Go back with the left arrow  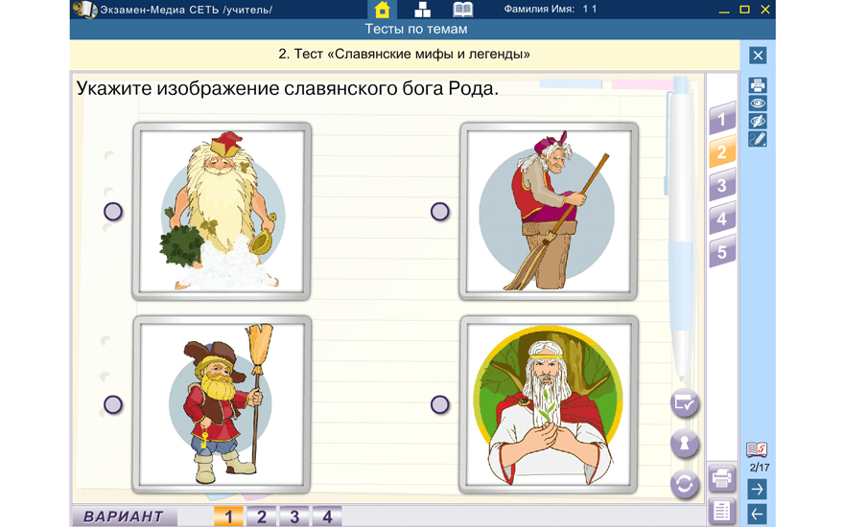pyautogui.click(x=758, y=515)
